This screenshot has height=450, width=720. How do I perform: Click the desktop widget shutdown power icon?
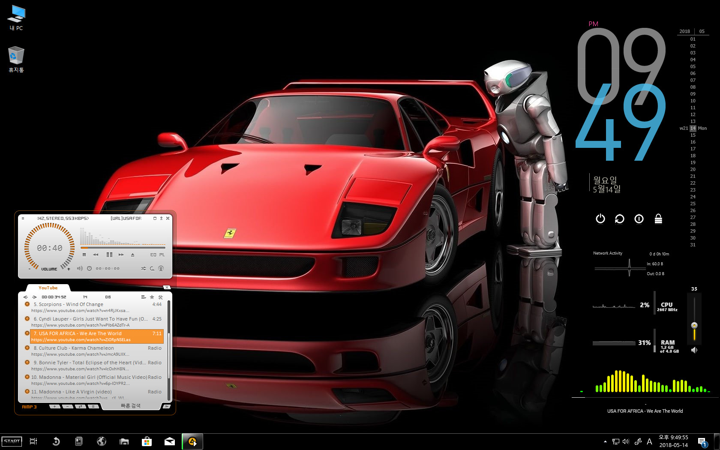click(x=600, y=219)
